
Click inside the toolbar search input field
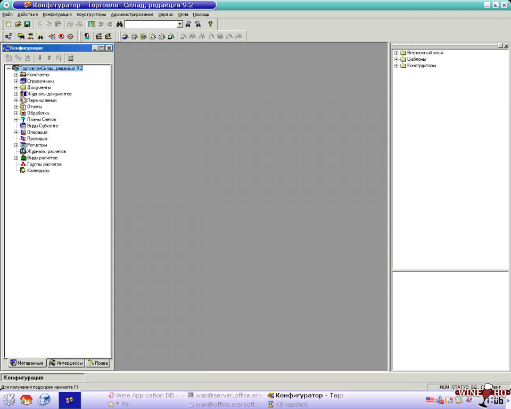[x=151, y=24]
